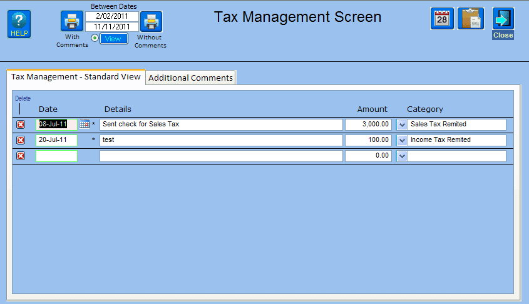Click the end date field 11/11/2011

(112, 27)
